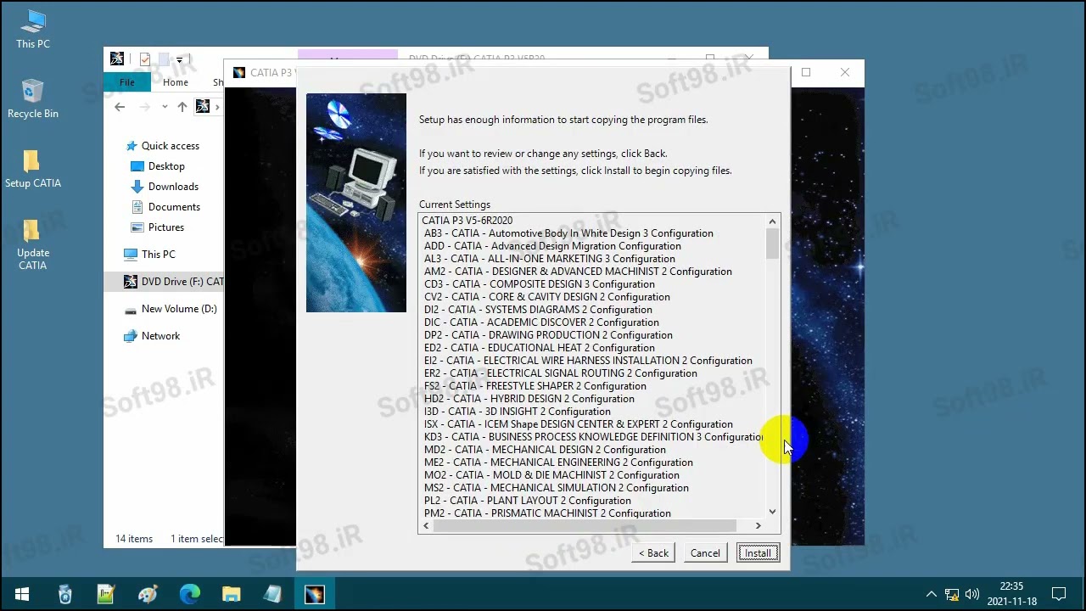Viewport: 1086px width, 611px height.
Task: Switch to the CATIA setup taskbar icon
Action: click(314, 594)
